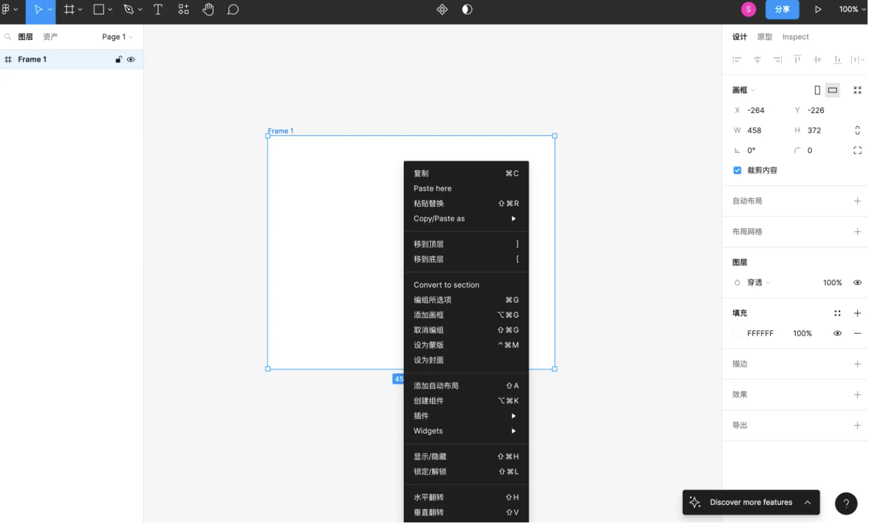Choose 创建组件 from the context menu
This screenshot has height=530, width=872.
[429, 401]
